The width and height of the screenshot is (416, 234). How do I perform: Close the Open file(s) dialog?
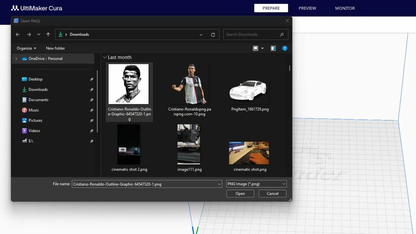(x=287, y=21)
